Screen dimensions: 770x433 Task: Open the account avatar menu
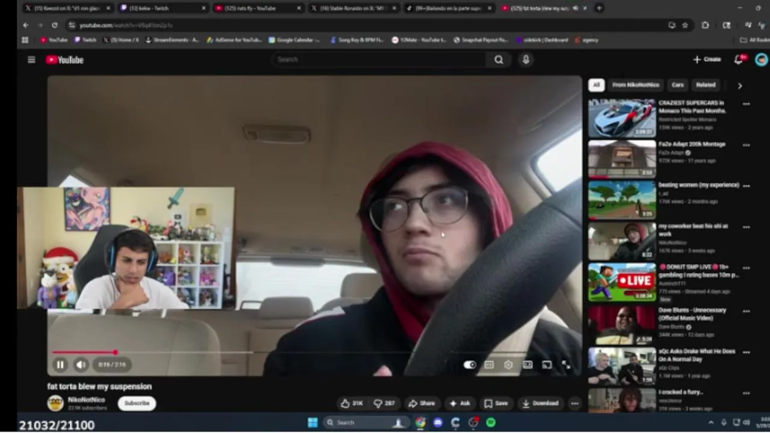tap(761, 60)
